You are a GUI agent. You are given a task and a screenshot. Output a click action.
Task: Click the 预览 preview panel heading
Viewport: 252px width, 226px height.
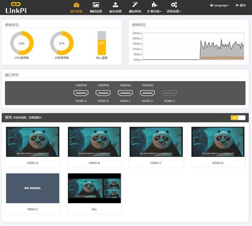tap(9, 117)
